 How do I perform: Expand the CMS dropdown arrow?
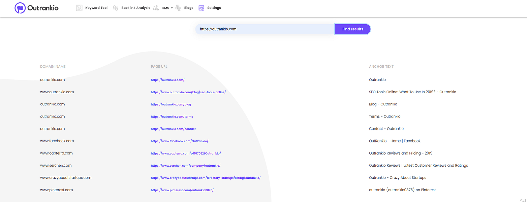coord(172,8)
